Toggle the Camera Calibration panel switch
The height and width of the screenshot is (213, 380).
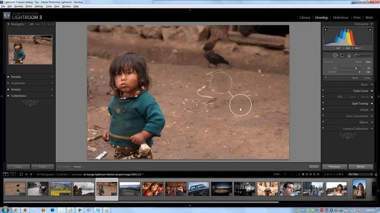tap(323, 128)
